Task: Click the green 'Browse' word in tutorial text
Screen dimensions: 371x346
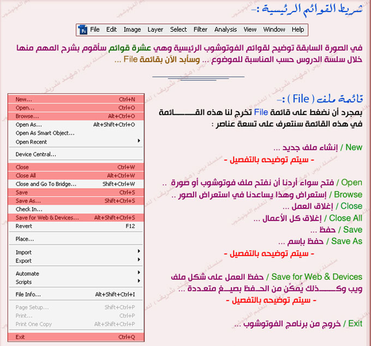Action: 348,195
